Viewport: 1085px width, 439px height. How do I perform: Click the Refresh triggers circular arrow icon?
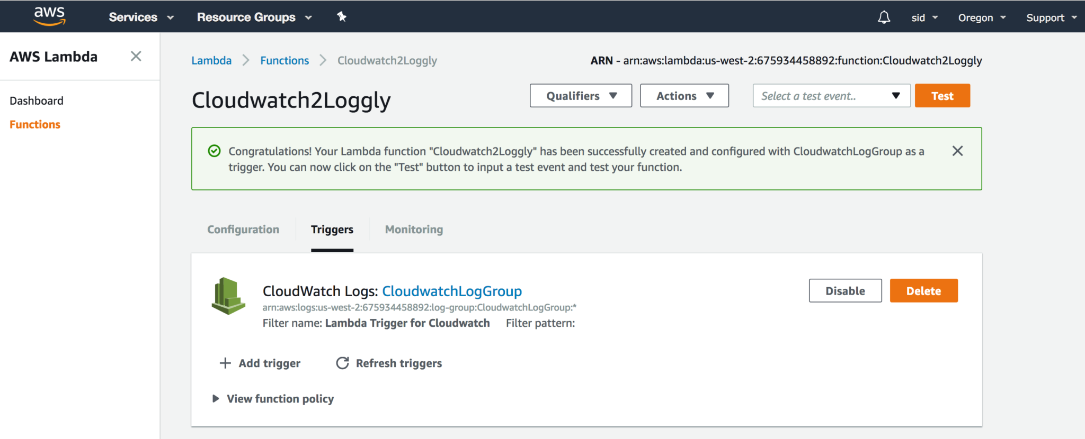coord(343,363)
